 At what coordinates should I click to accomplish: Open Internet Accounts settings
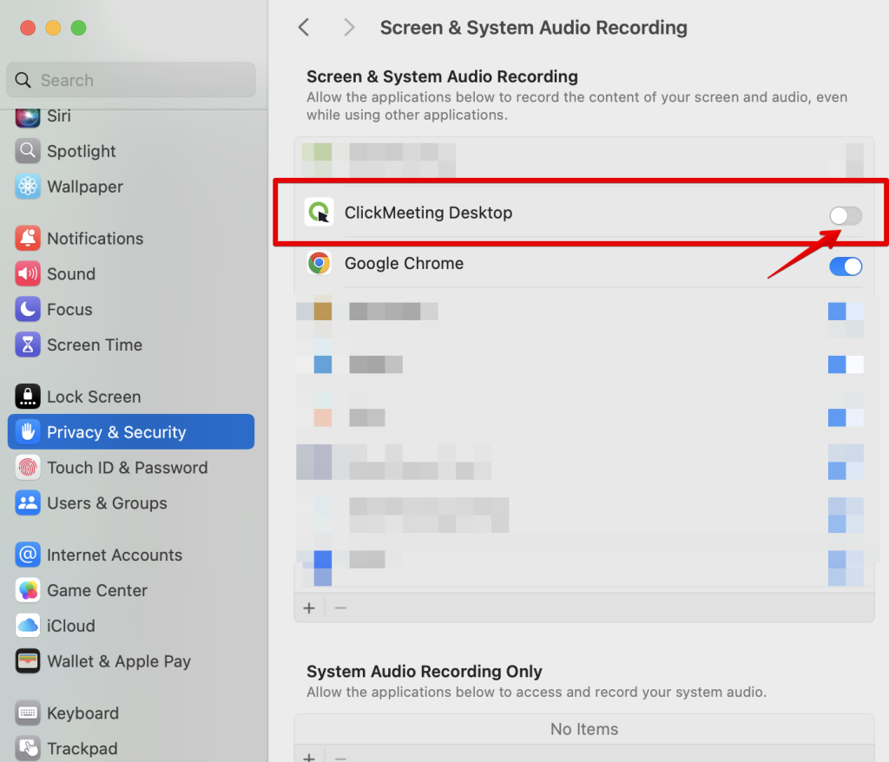pyautogui.click(x=115, y=555)
